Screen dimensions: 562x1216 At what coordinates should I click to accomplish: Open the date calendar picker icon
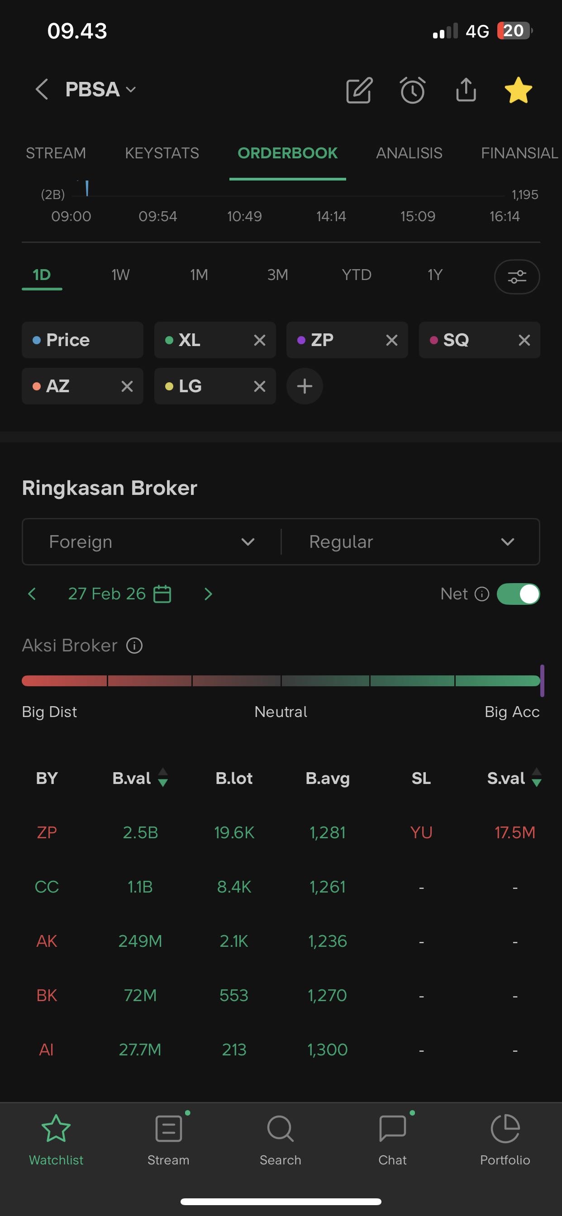pos(162,594)
